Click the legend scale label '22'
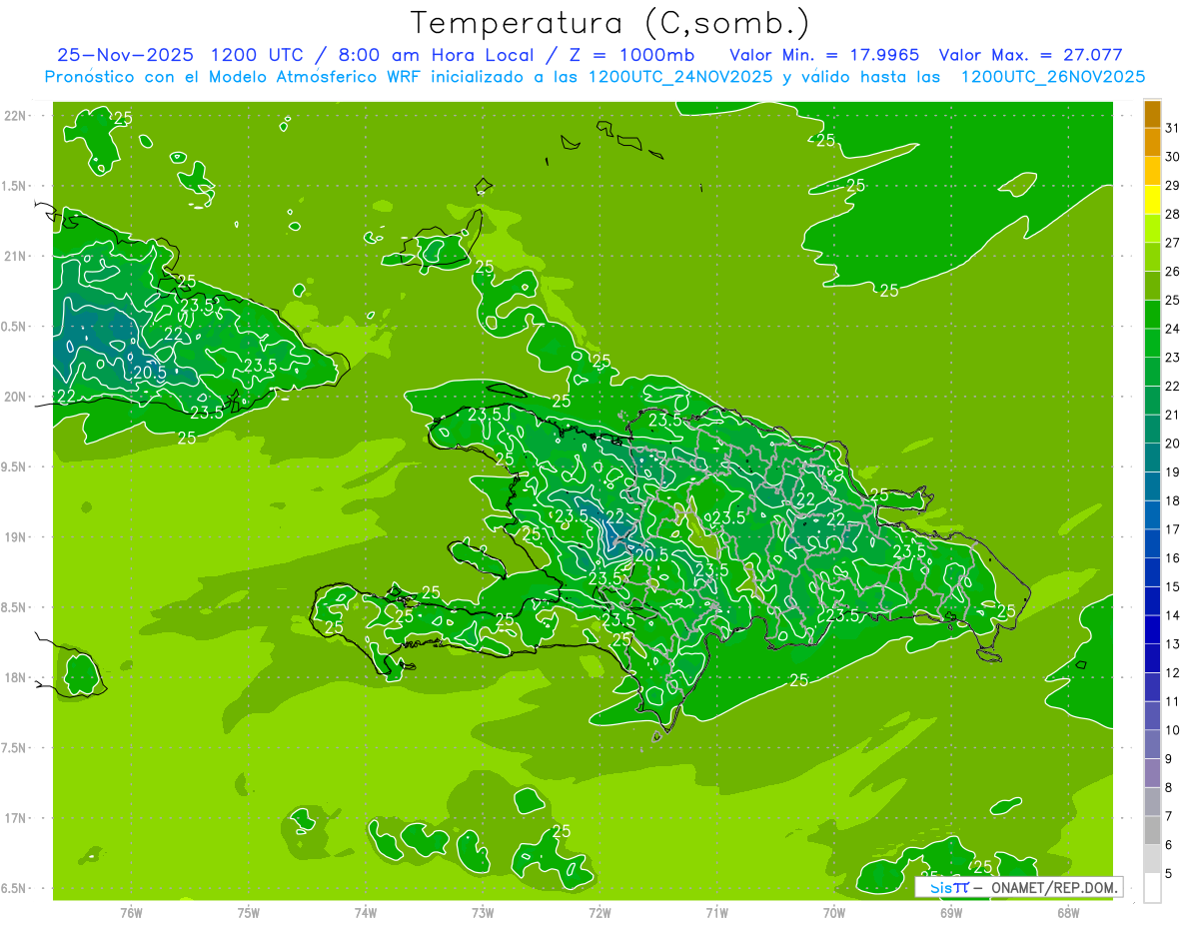The width and height of the screenshot is (1199, 926). coord(1173,386)
